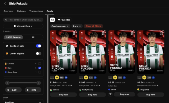Check the Limited rarity checkbox
This screenshot has width=169, height=103.
tap(39, 64)
